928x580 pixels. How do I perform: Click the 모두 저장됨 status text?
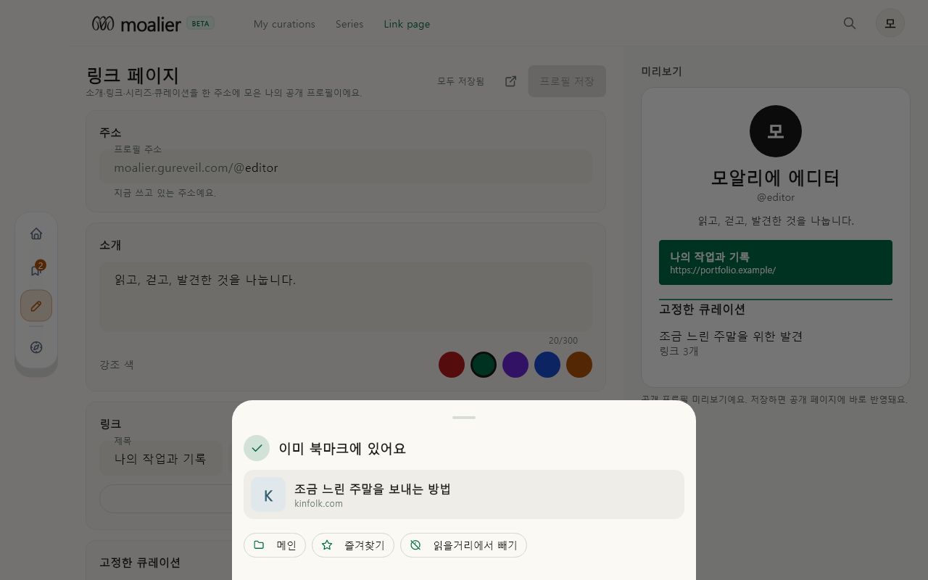pyautogui.click(x=460, y=81)
